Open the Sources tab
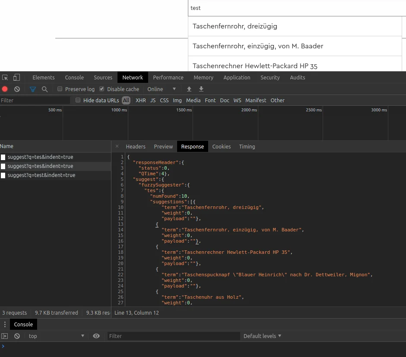 point(103,77)
